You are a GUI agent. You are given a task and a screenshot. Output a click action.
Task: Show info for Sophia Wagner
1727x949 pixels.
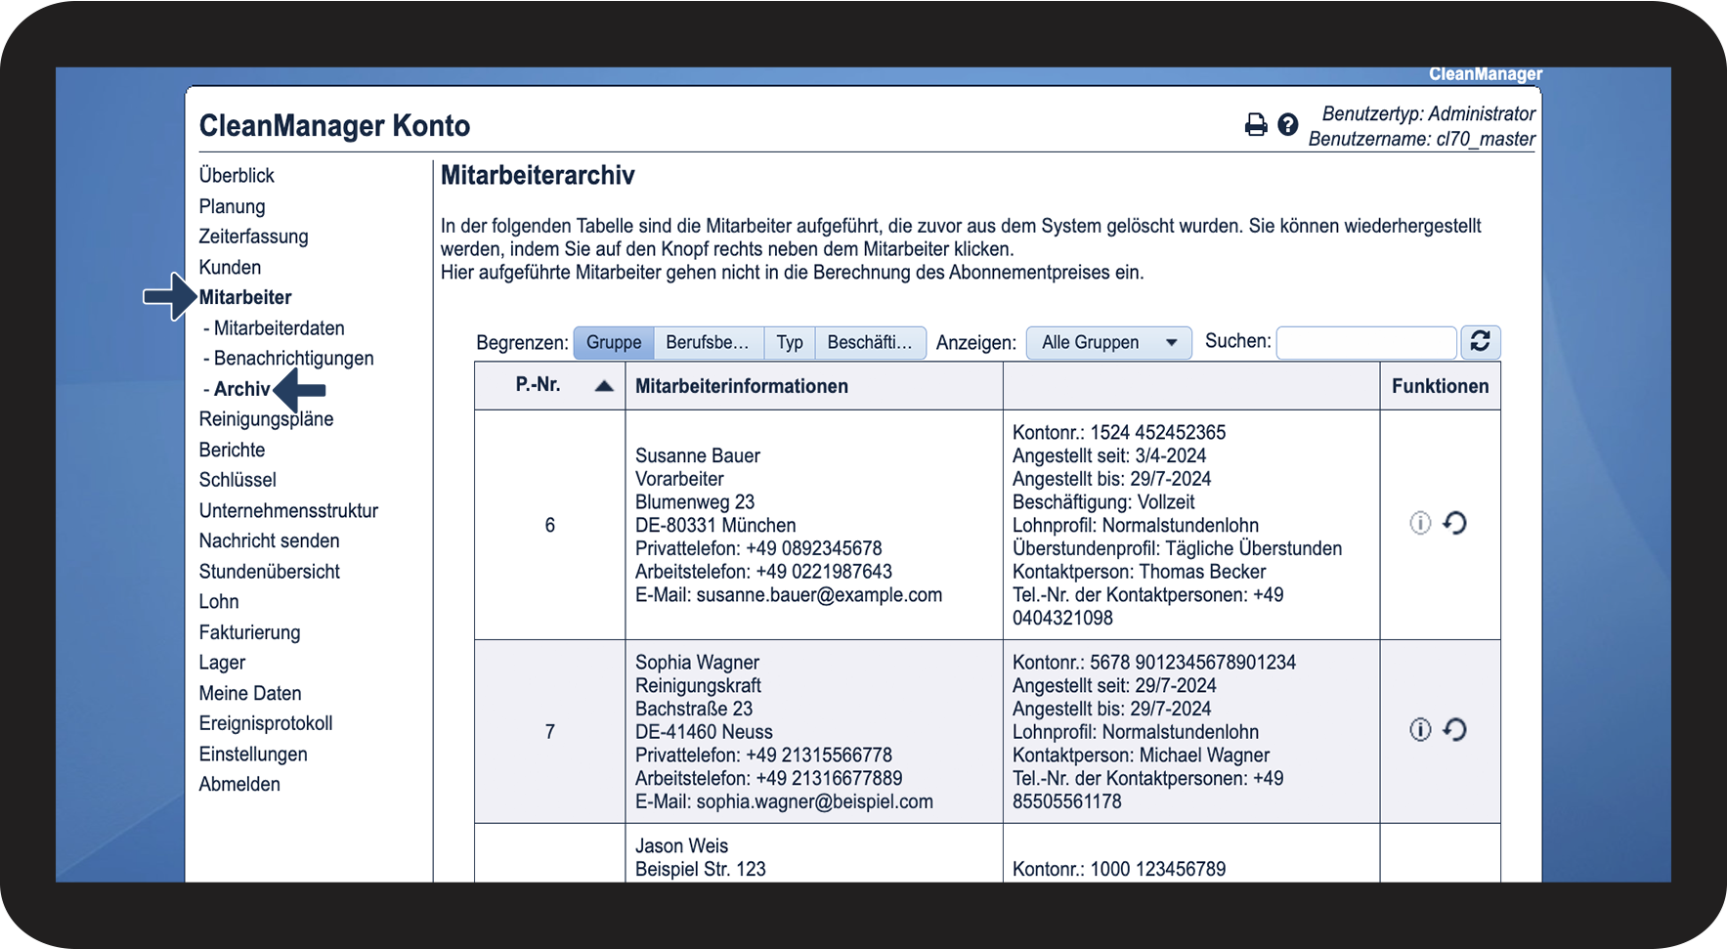pos(1420,730)
